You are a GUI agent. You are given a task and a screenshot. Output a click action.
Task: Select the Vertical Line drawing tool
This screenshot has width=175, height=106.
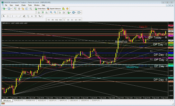[x=12, y=16]
